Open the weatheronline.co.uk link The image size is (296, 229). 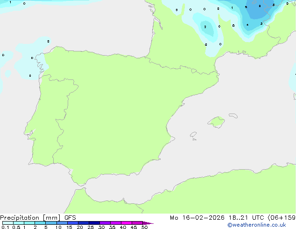257,225
